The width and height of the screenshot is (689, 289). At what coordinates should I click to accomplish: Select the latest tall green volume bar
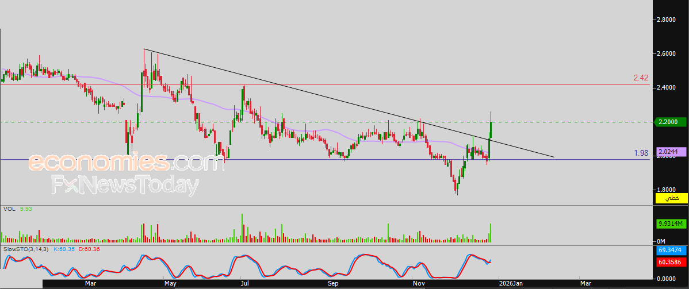click(491, 233)
